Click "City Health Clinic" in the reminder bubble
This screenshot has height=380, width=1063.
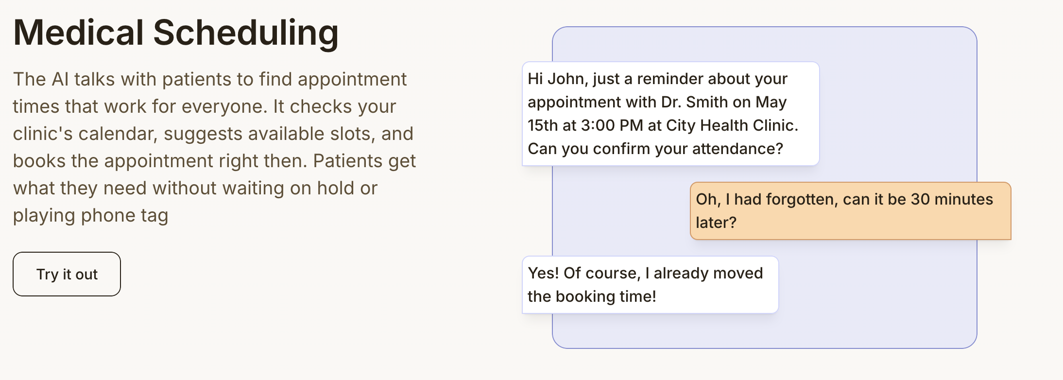tap(731, 125)
